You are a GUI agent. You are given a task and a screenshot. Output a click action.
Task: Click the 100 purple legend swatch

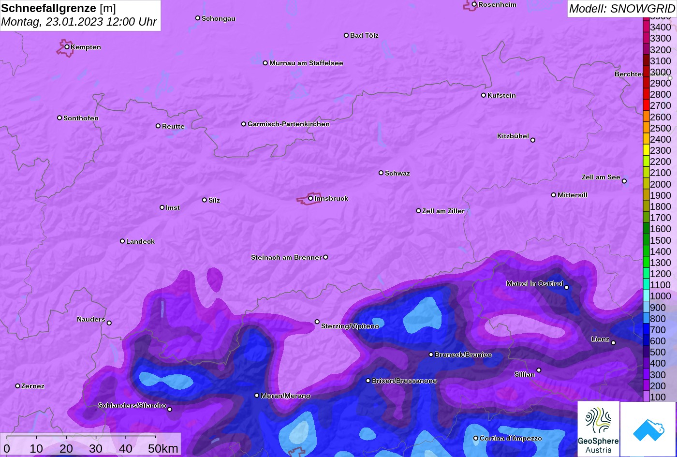[x=646, y=397]
